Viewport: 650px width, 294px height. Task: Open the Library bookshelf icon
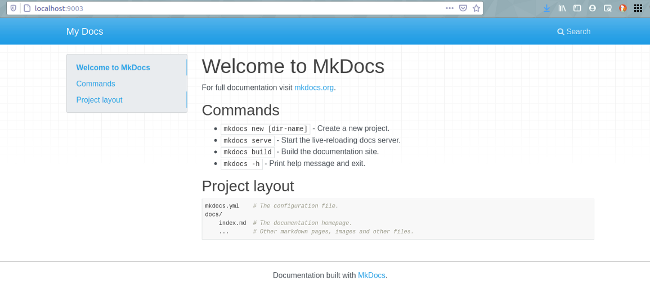(562, 8)
